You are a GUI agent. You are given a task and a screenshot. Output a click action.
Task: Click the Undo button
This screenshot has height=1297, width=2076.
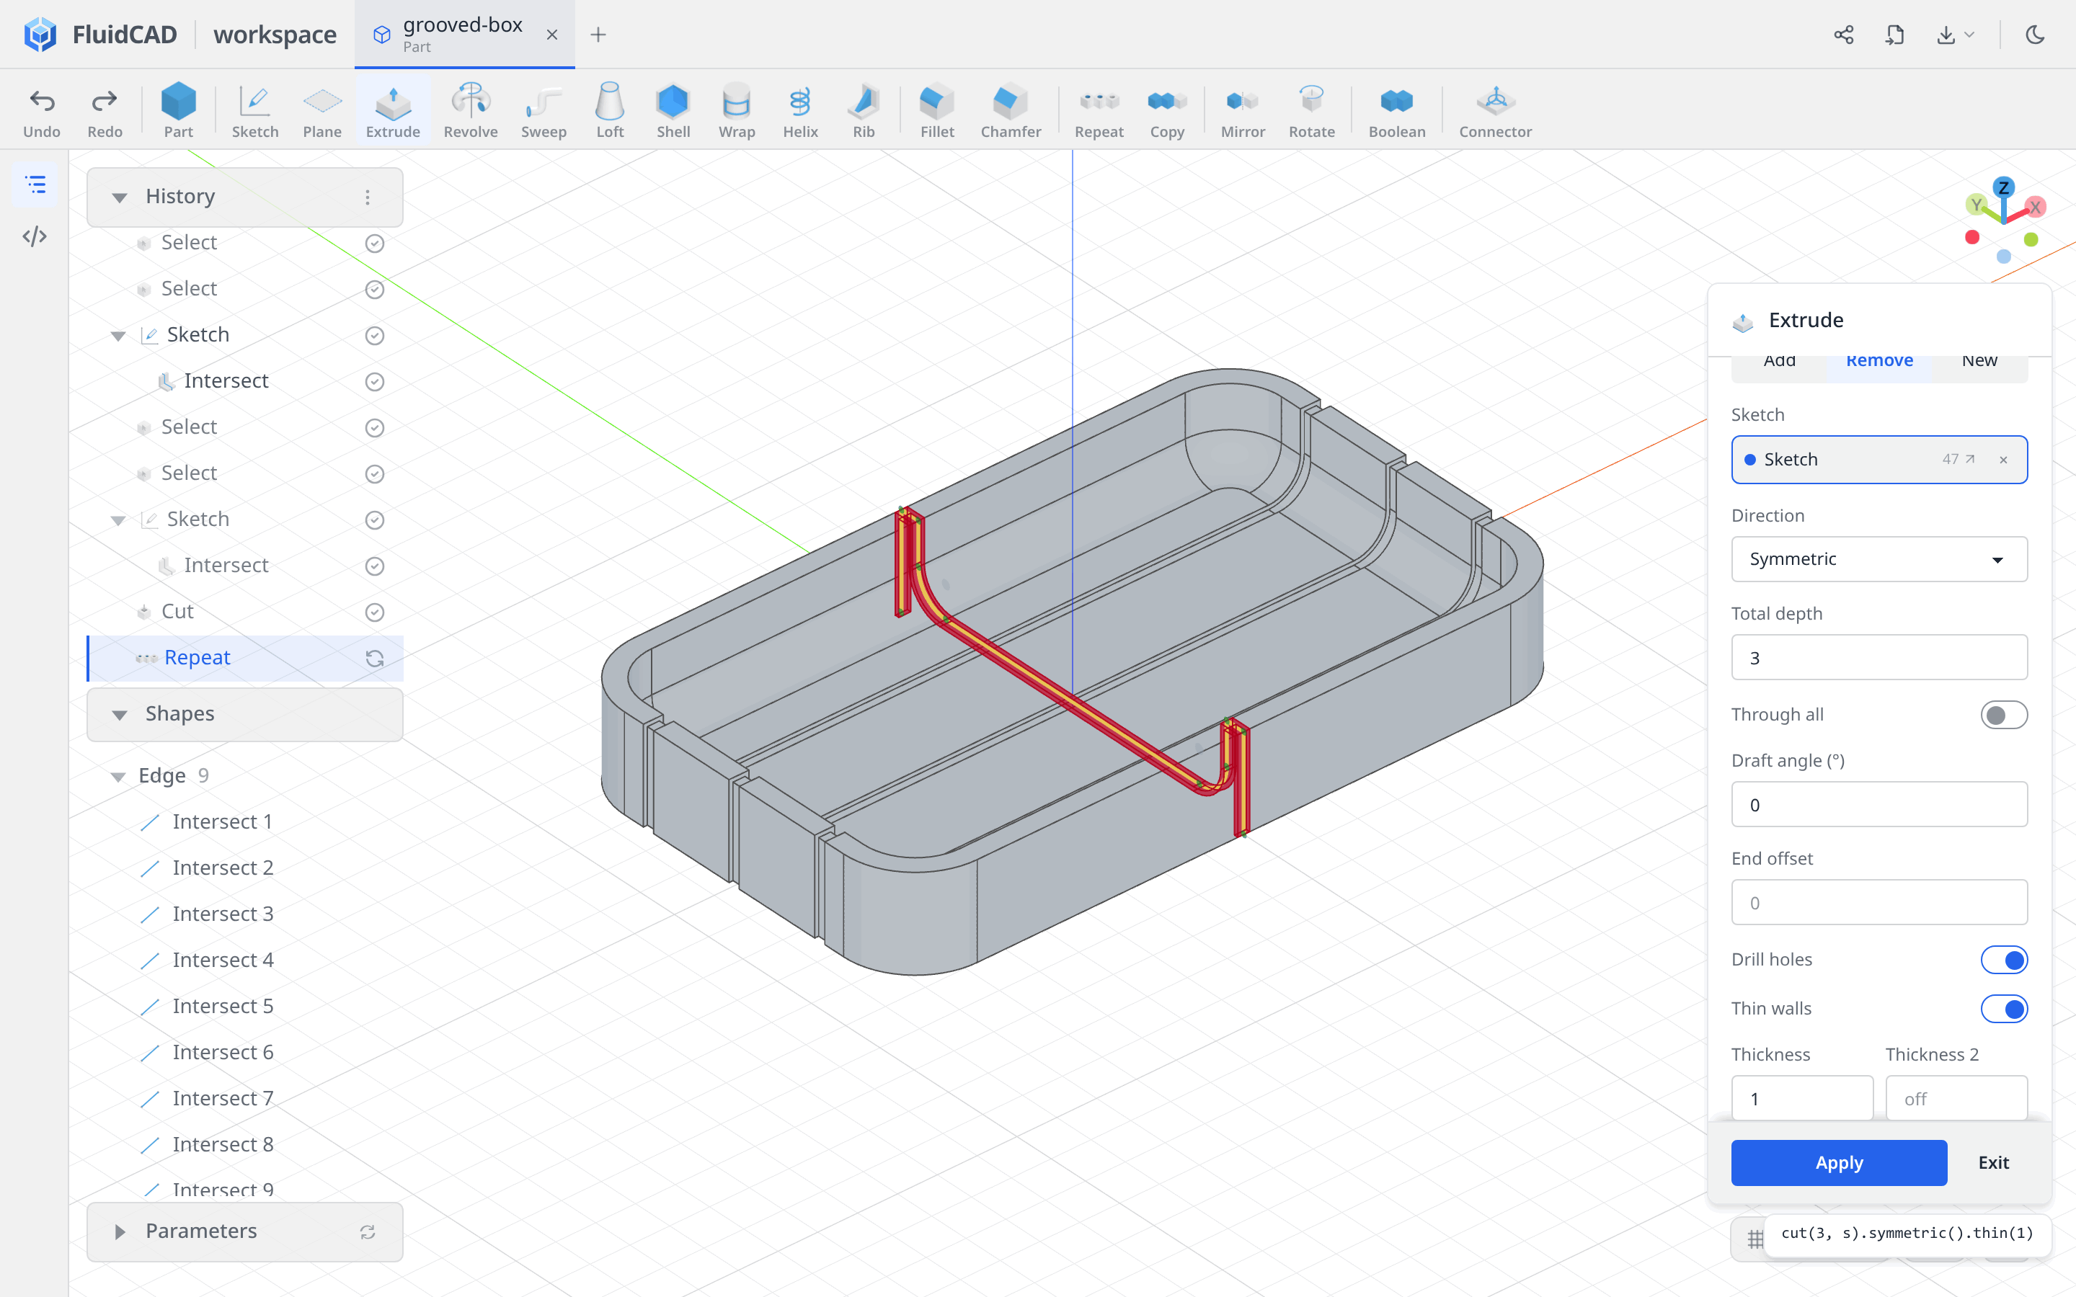pos(41,111)
